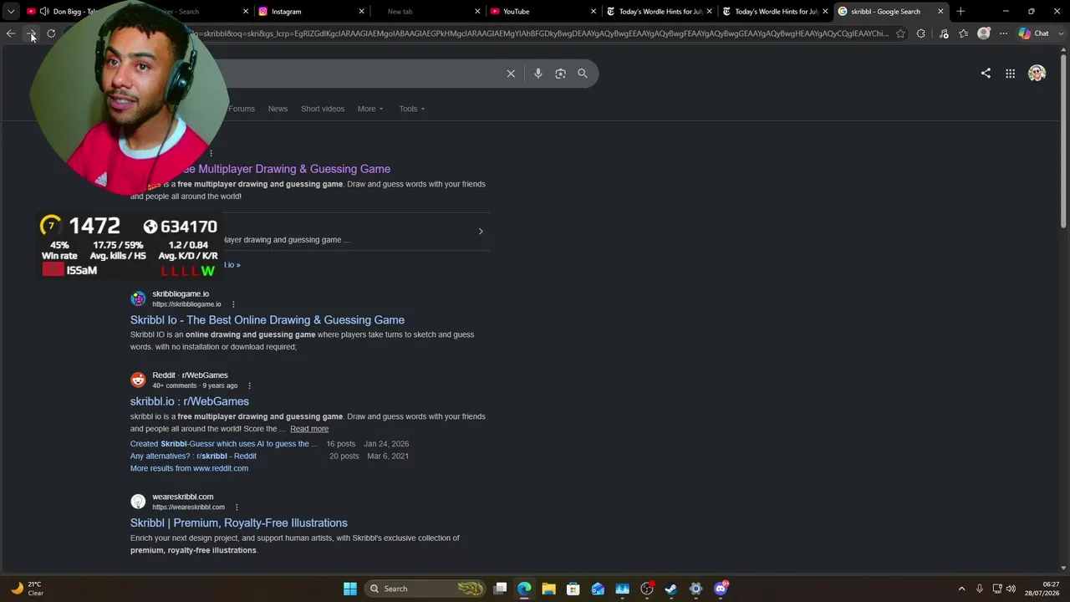Open the 'skribbl.io : r/WebGames' Reddit result
This screenshot has width=1070, height=602.
pos(190,401)
